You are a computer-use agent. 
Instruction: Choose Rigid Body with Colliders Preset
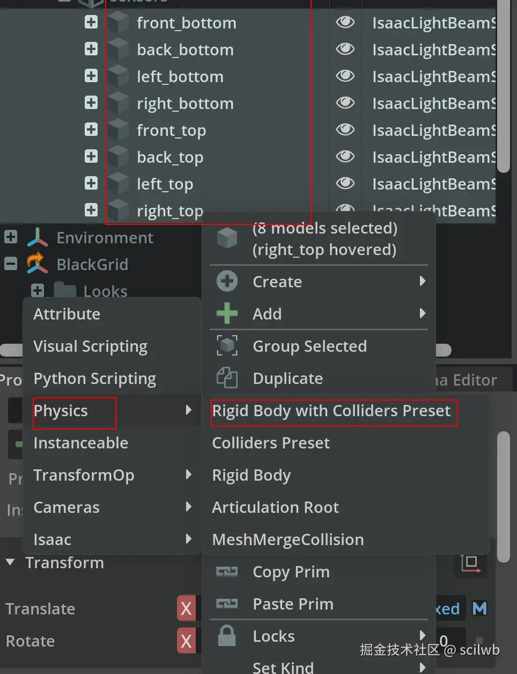coord(331,411)
